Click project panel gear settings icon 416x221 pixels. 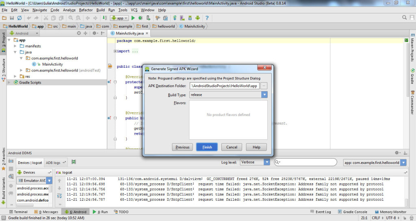[x=94, y=33]
